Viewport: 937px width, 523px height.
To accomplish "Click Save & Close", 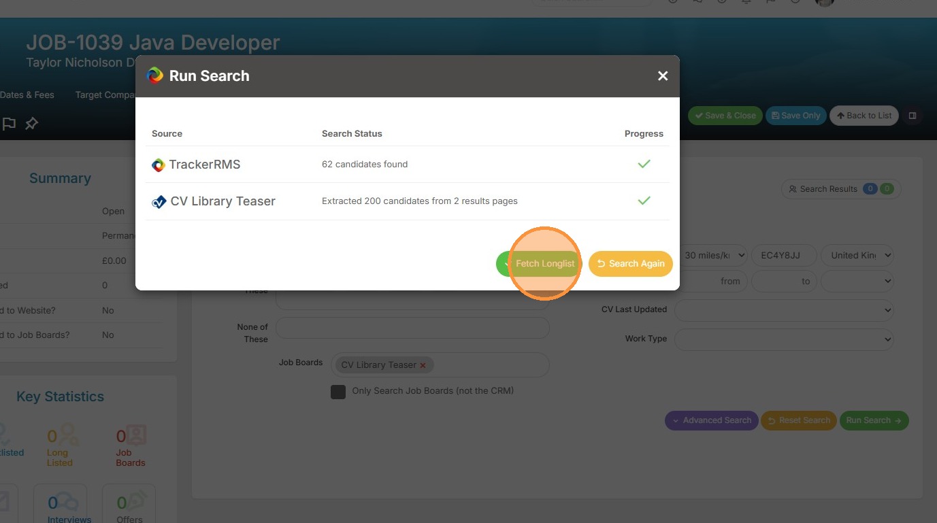I will 725,116.
